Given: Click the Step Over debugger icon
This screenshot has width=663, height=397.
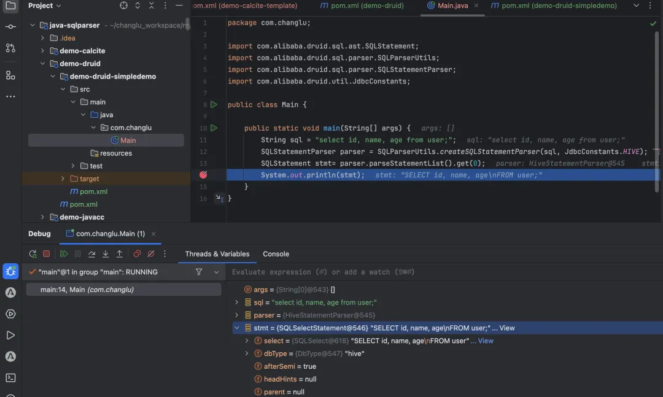Looking at the screenshot, I should click(x=91, y=253).
